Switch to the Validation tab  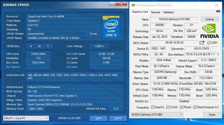pyautogui.click(x=168, y=12)
